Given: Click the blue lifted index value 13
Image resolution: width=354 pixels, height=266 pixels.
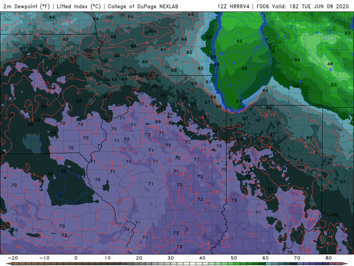Looking at the screenshot, I should pos(229,86).
